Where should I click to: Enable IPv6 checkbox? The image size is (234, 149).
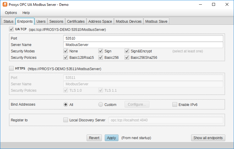click(175, 104)
